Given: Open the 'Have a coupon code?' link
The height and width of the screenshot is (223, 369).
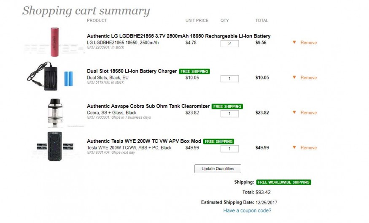Looking at the screenshot, I should point(247,210).
